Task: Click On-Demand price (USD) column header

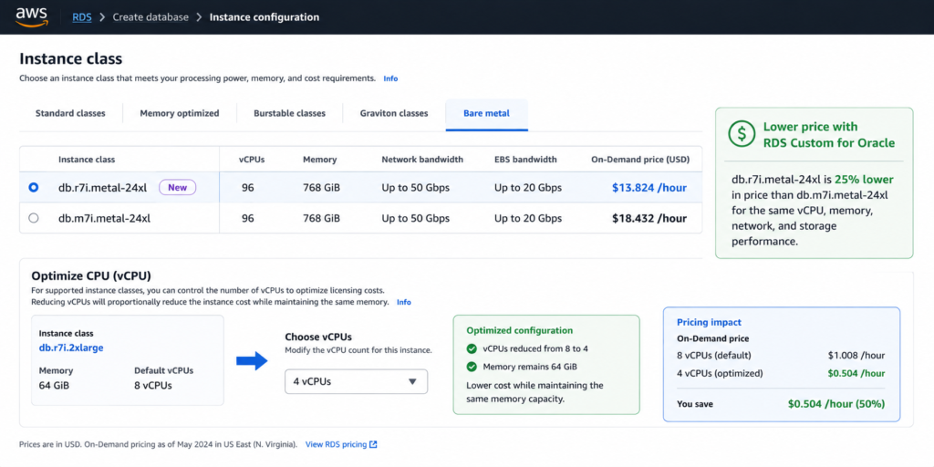Action: (x=639, y=160)
